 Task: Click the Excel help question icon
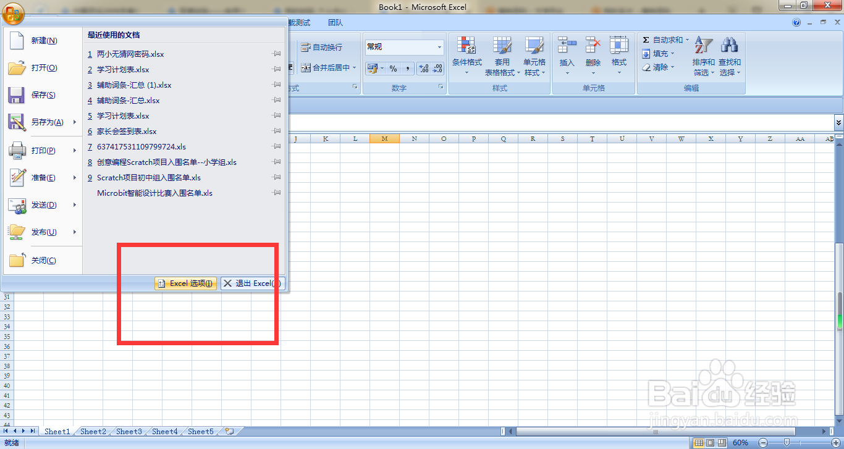(796, 23)
